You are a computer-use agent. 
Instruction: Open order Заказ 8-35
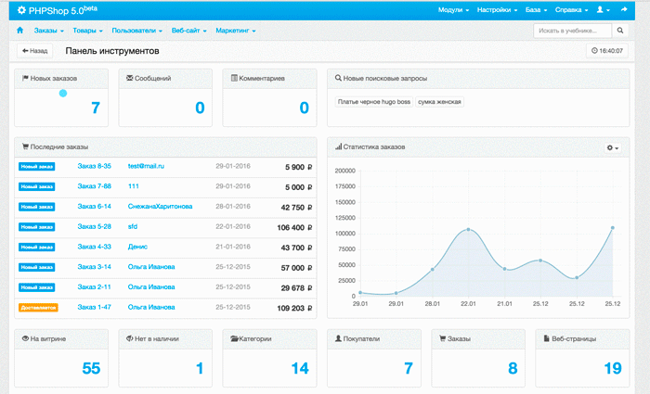94,166
